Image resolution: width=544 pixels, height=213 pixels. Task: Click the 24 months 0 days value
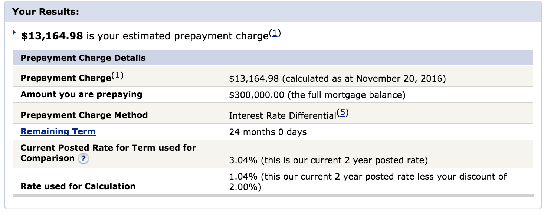[268, 132]
